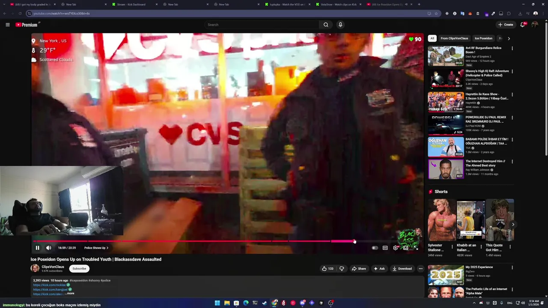
Task: Open a new browser tab with plus
Action: [419, 4]
